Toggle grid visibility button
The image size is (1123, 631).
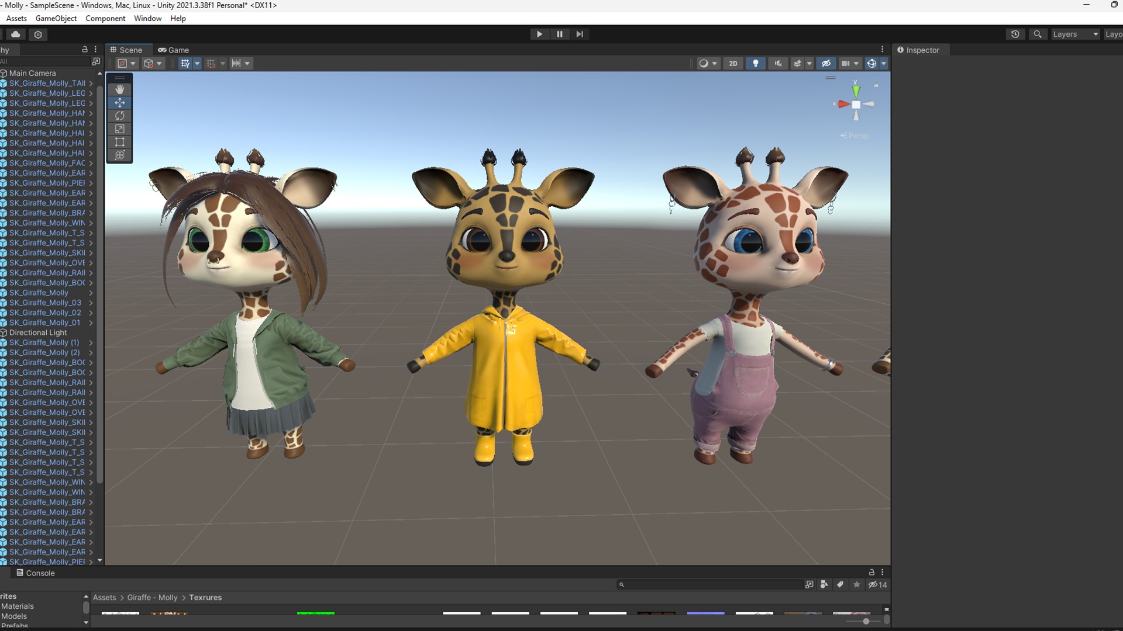point(185,63)
